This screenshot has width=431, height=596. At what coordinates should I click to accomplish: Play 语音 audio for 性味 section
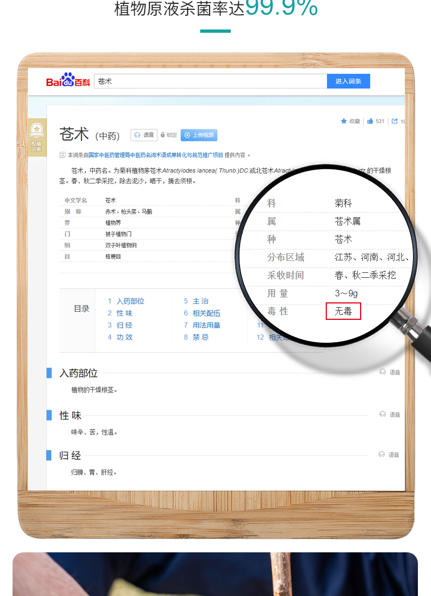(390, 414)
